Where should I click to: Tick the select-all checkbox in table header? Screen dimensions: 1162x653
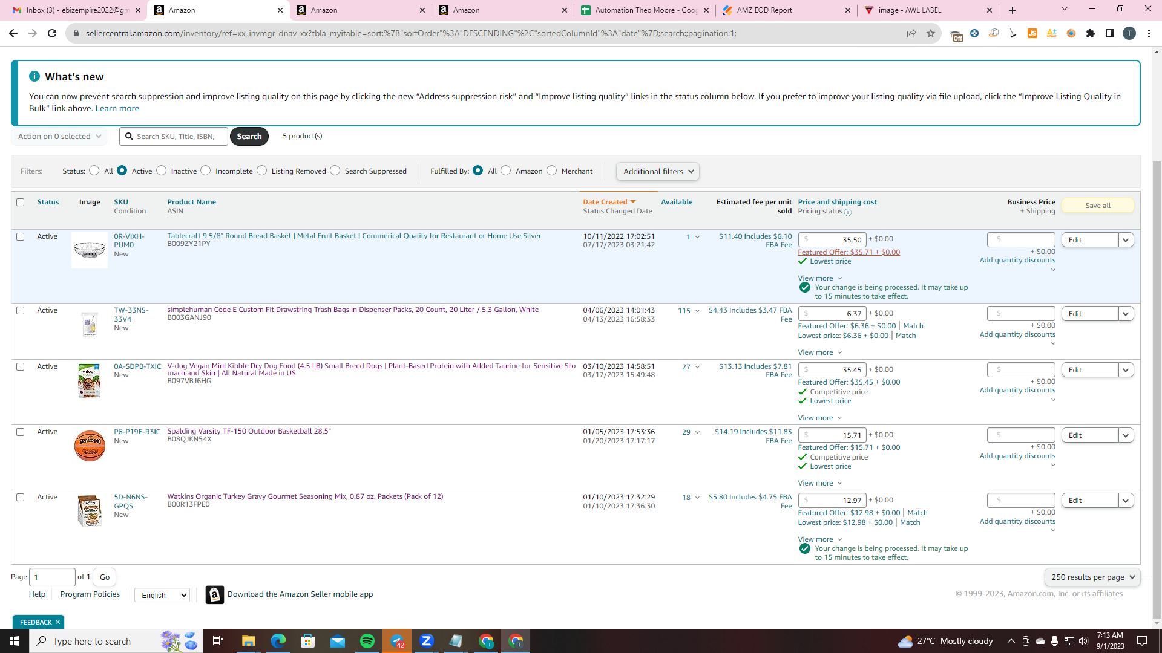click(x=21, y=203)
